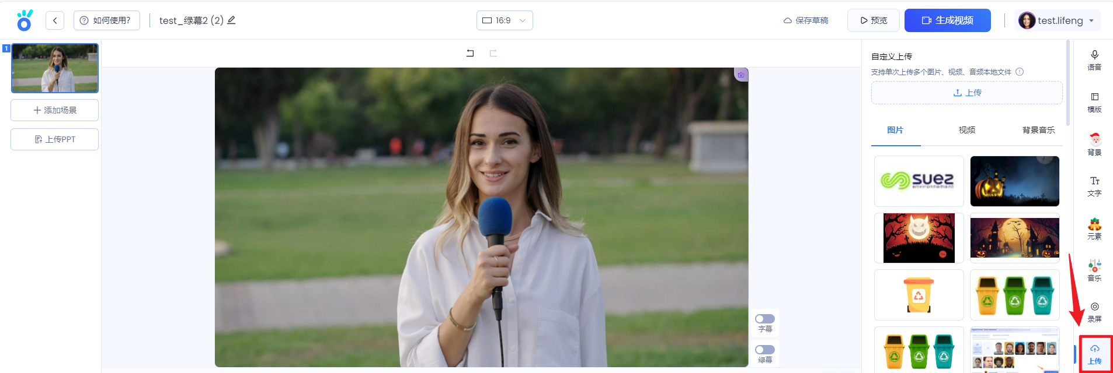This screenshot has height=373, width=1113.
Task: Toggle the 字幕 subtitle switch
Action: tap(764, 319)
